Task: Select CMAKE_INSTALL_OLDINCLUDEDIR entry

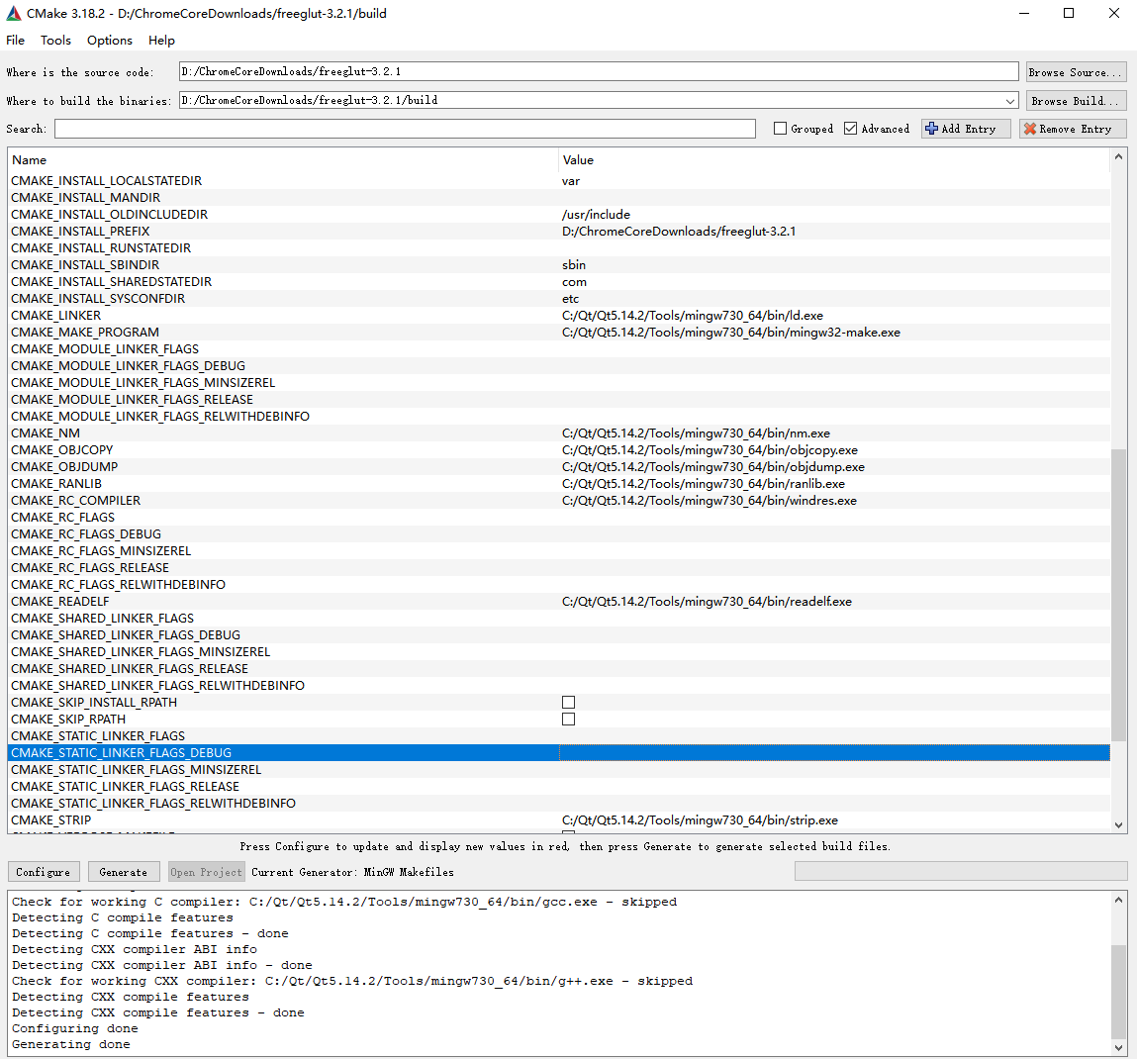Action: tap(558, 214)
